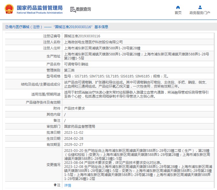This screenshot has height=190, width=217.
Task: Select effective date 2024-02-28
Action: pyautogui.click(x=73, y=139)
